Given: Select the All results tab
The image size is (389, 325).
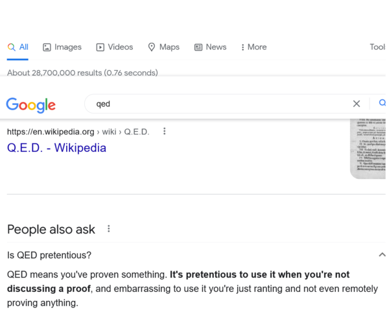Looking at the screenshot, I should point(18,47).
